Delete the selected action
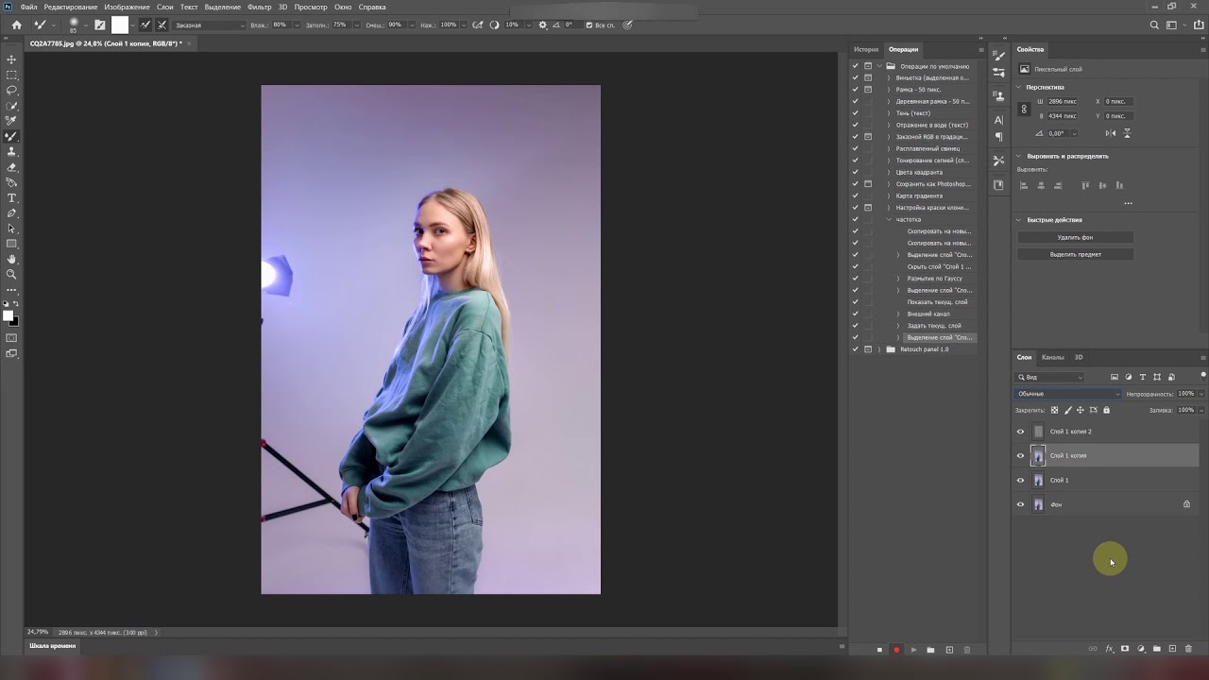 click(966, 650)
